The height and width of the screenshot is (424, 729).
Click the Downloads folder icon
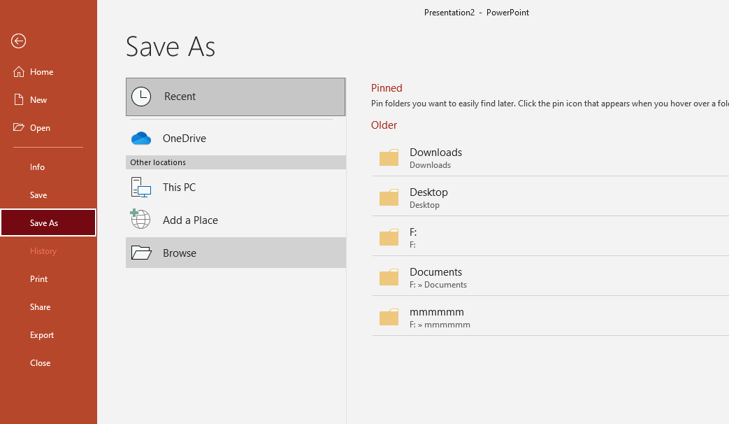pyautogui.click(x=389, y=158)
